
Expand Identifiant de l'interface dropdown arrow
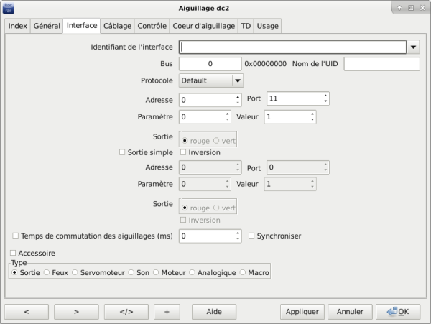click(x=414, y=47)
